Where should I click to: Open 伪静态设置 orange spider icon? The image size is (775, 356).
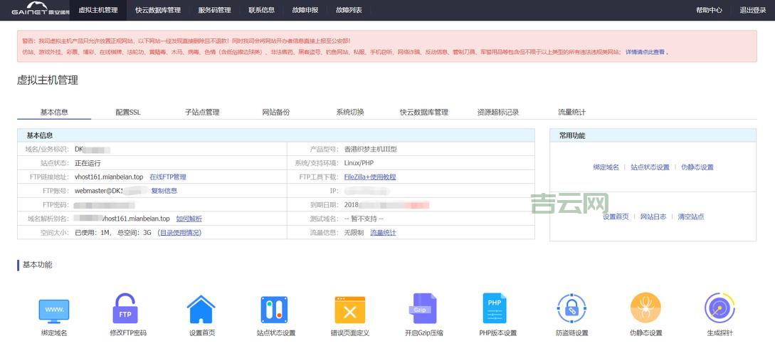(645, 308)
